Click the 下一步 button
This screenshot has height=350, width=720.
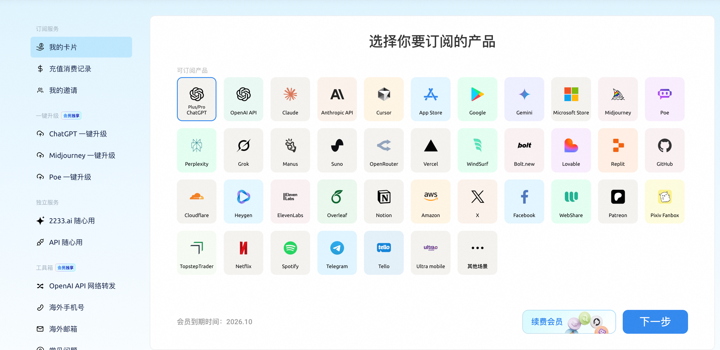tap(655, 322)
